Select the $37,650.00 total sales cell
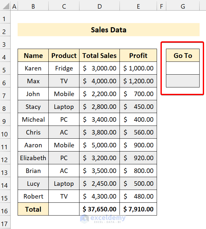This screenshot has width=206, height=229. coord(99,209)
